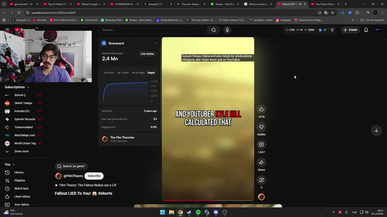Open the @FilmTheory channel link
The height and width of the screenshot is (217, 387).
pyautogui.click(x=73, y=176)
